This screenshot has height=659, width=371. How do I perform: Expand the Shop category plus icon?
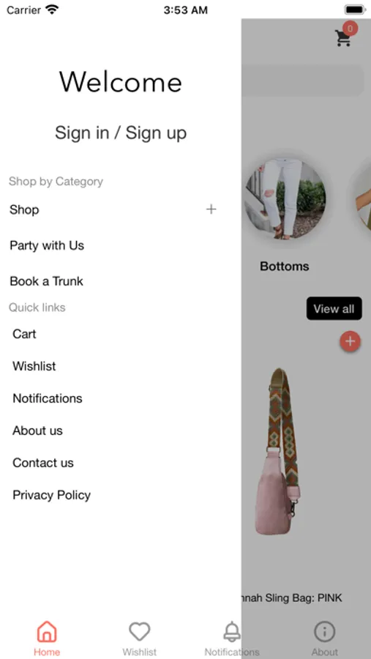211,209
